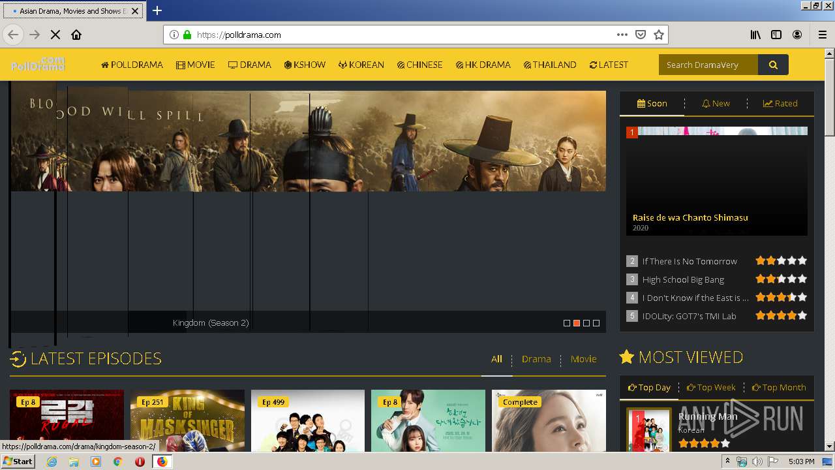Select second orange slider indicator
Screen dimensions: 835x470
577,323
